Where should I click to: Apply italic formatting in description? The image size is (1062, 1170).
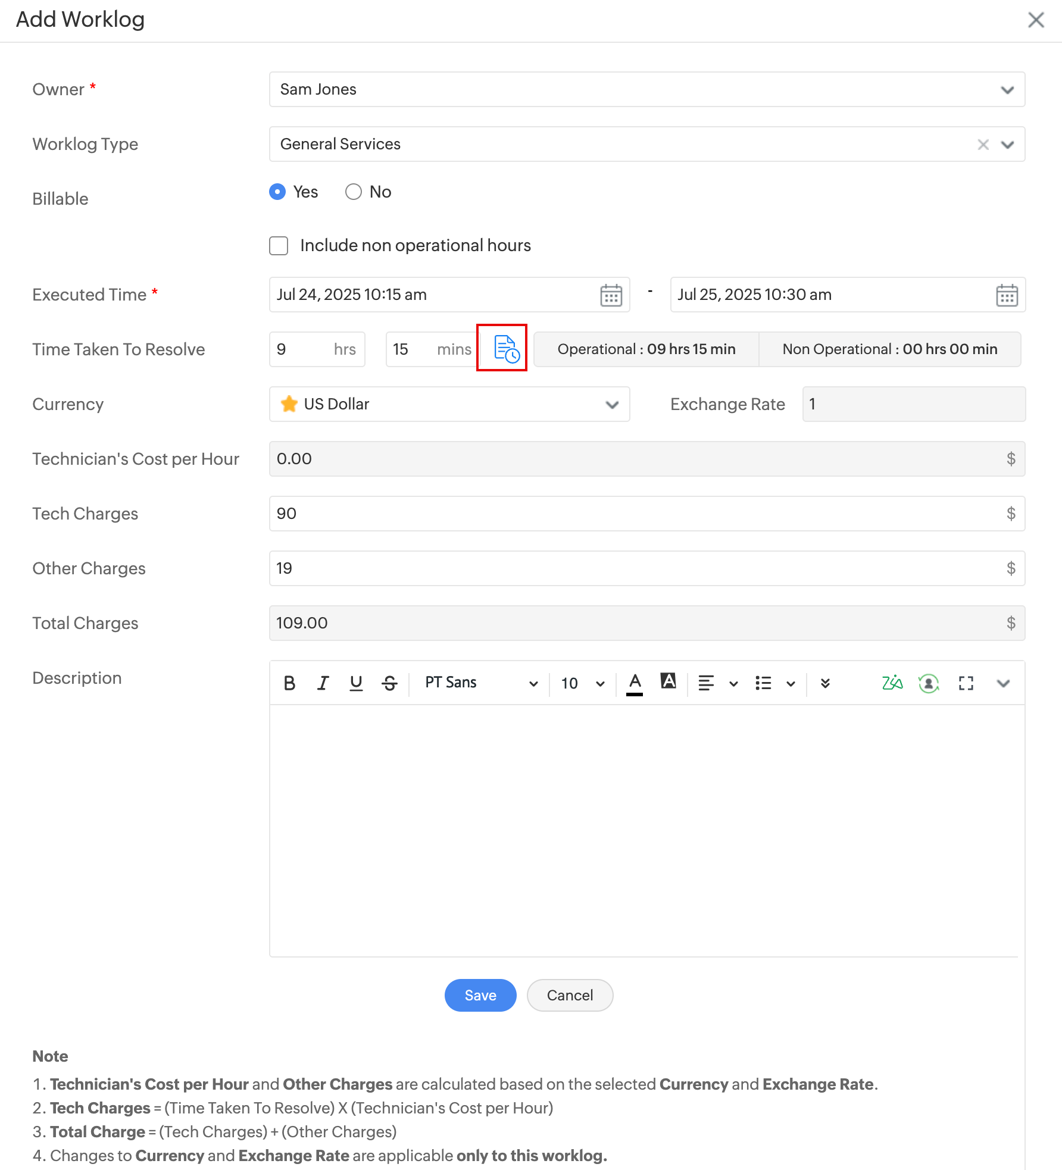pyautogui.click(x=323, y=683)
